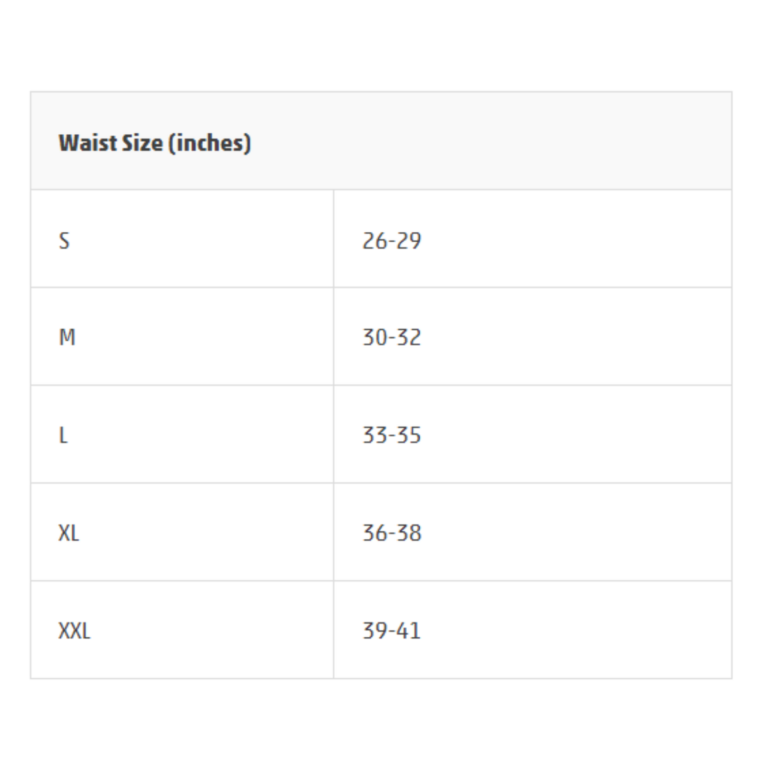The width and height of the screenshot is (761, 761).
Task: Click the 30-32 waist range value
Action: [x=391, y=338]
